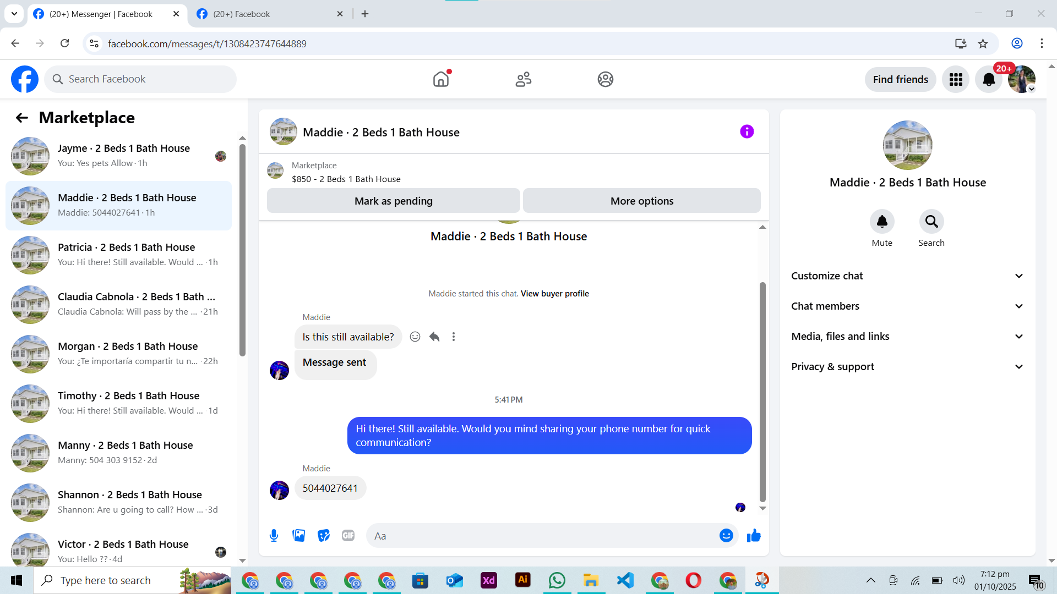
Task: Open More options for the listing
Action: point(642,201)
